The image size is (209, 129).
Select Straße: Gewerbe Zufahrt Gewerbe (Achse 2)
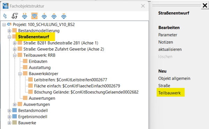(x=64, y=49)
